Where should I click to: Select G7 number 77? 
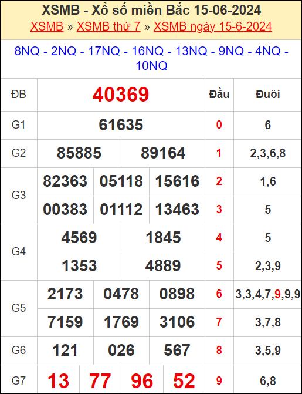pos(100,381)
